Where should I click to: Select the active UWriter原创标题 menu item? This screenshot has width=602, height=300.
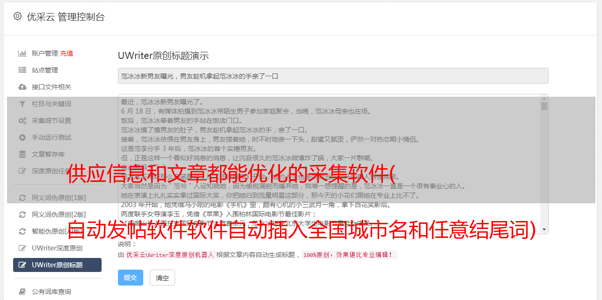57,265
